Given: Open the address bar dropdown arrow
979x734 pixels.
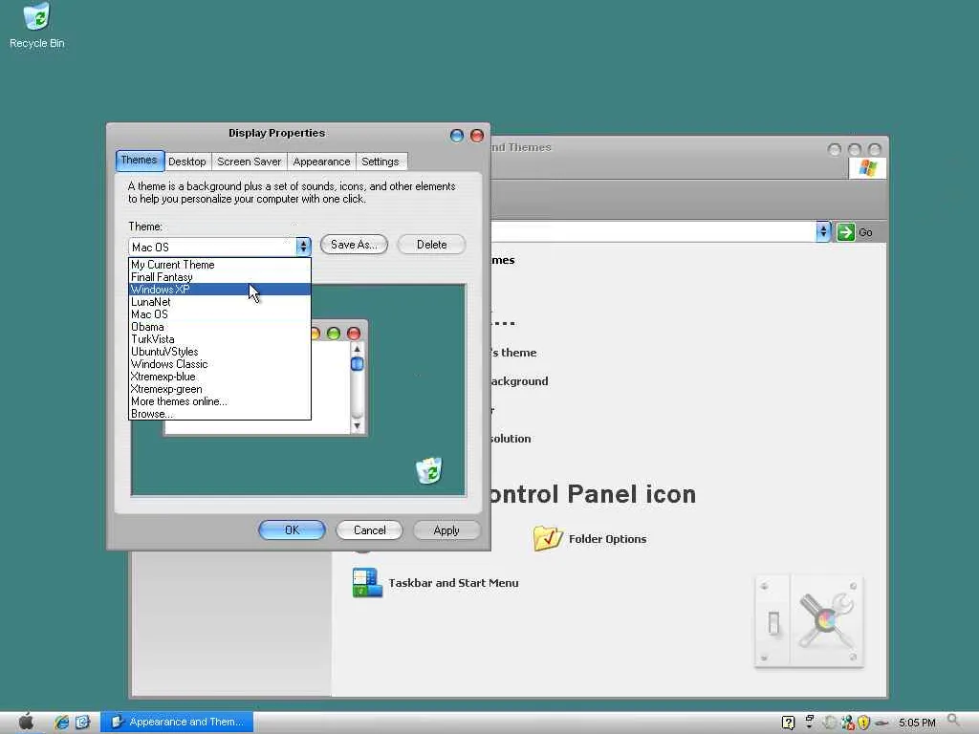Looking at the screenshot, I should click(x=823, y=232).
